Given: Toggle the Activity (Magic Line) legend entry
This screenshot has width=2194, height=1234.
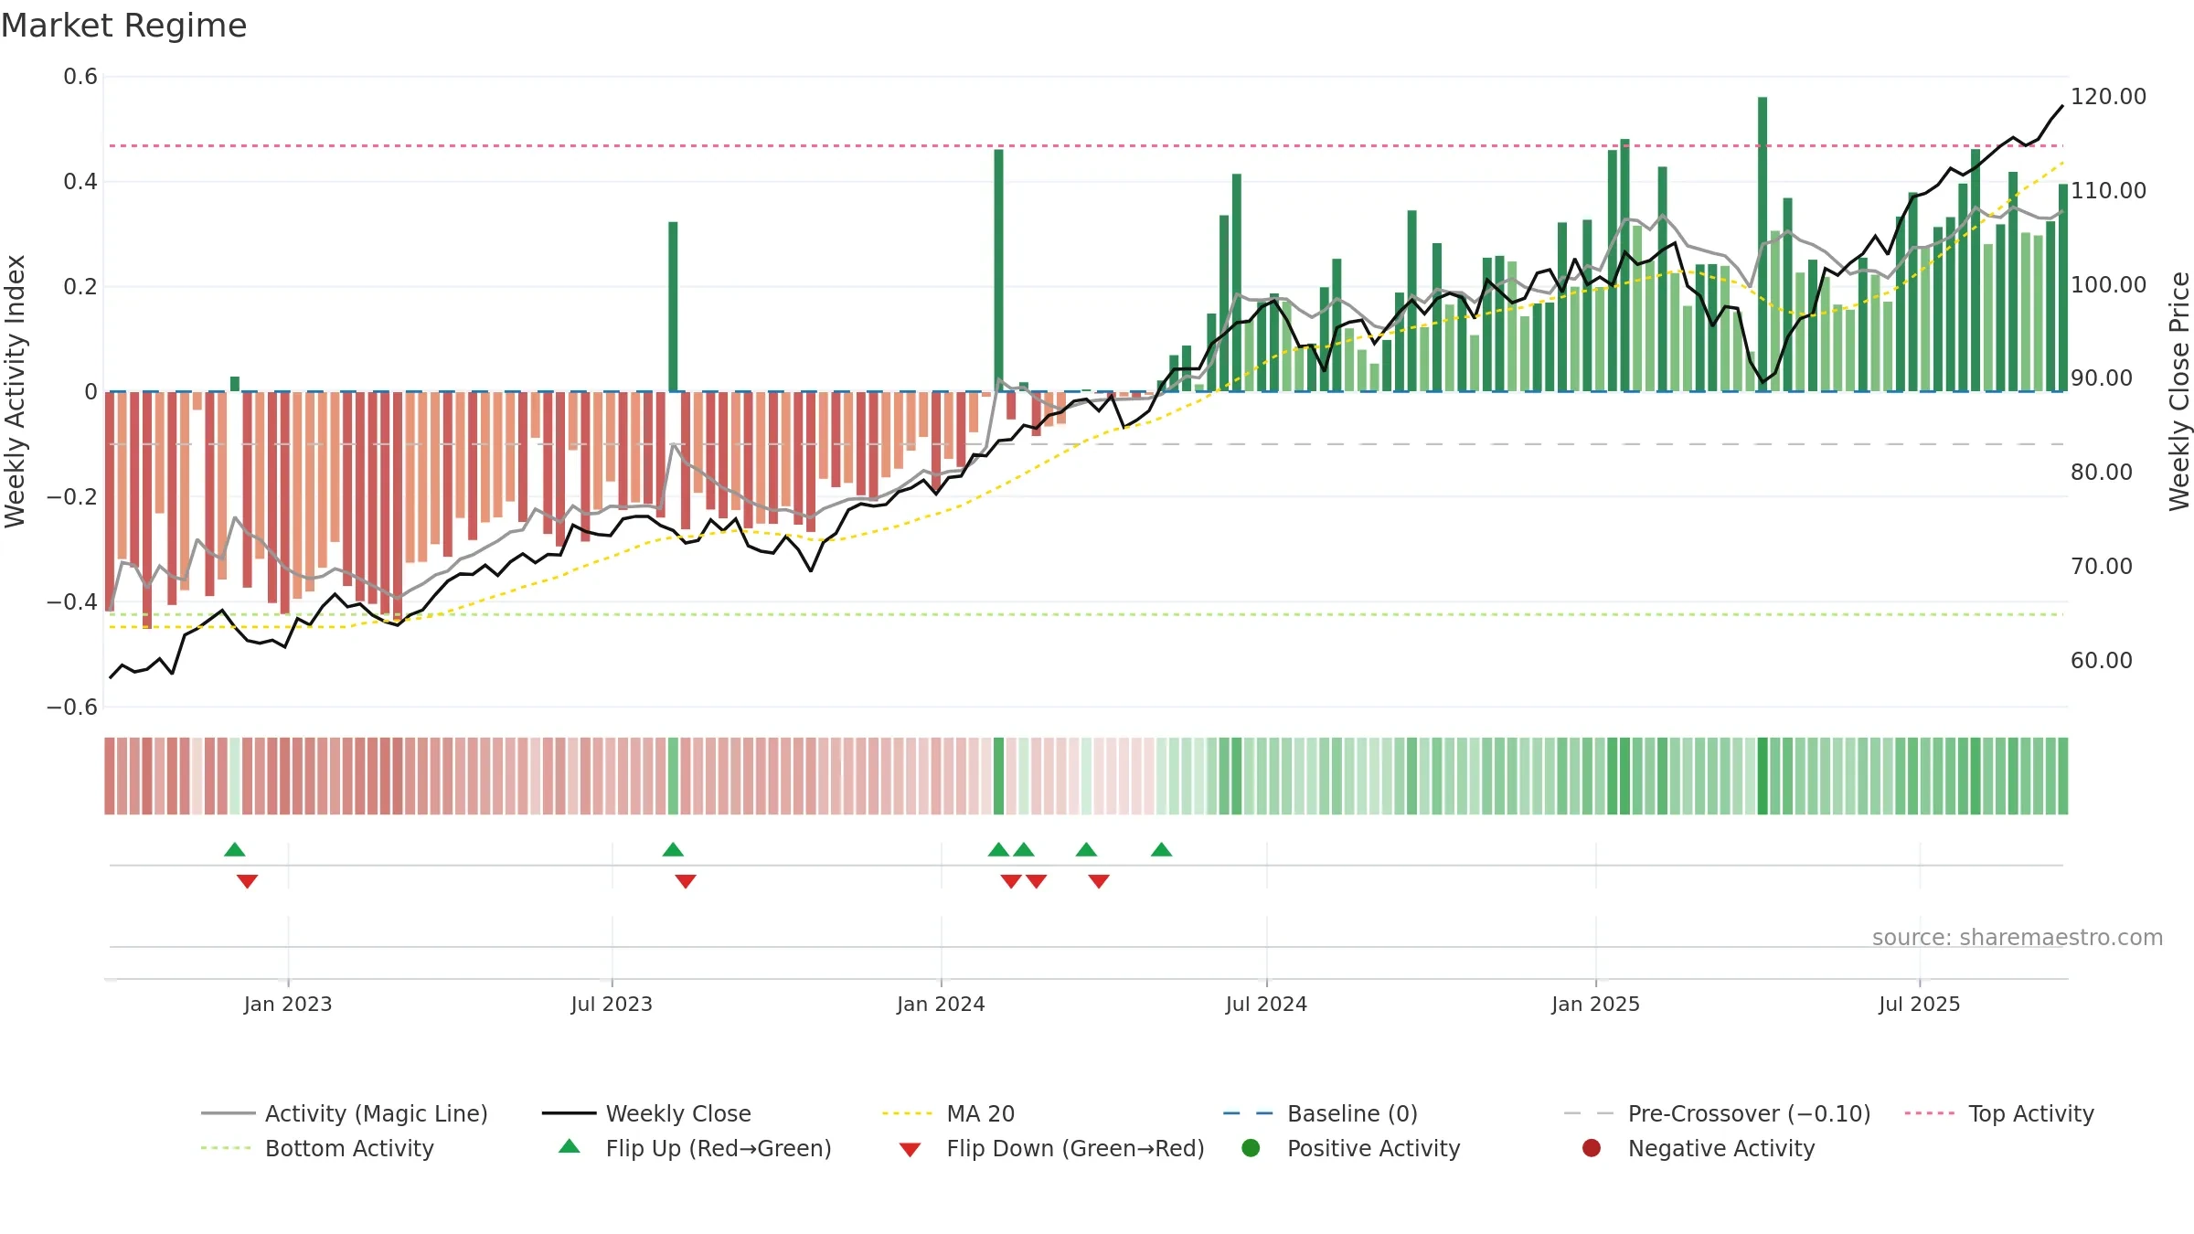Looking at the screenshot, I should pyautogui.click(x=345, y=1113).
